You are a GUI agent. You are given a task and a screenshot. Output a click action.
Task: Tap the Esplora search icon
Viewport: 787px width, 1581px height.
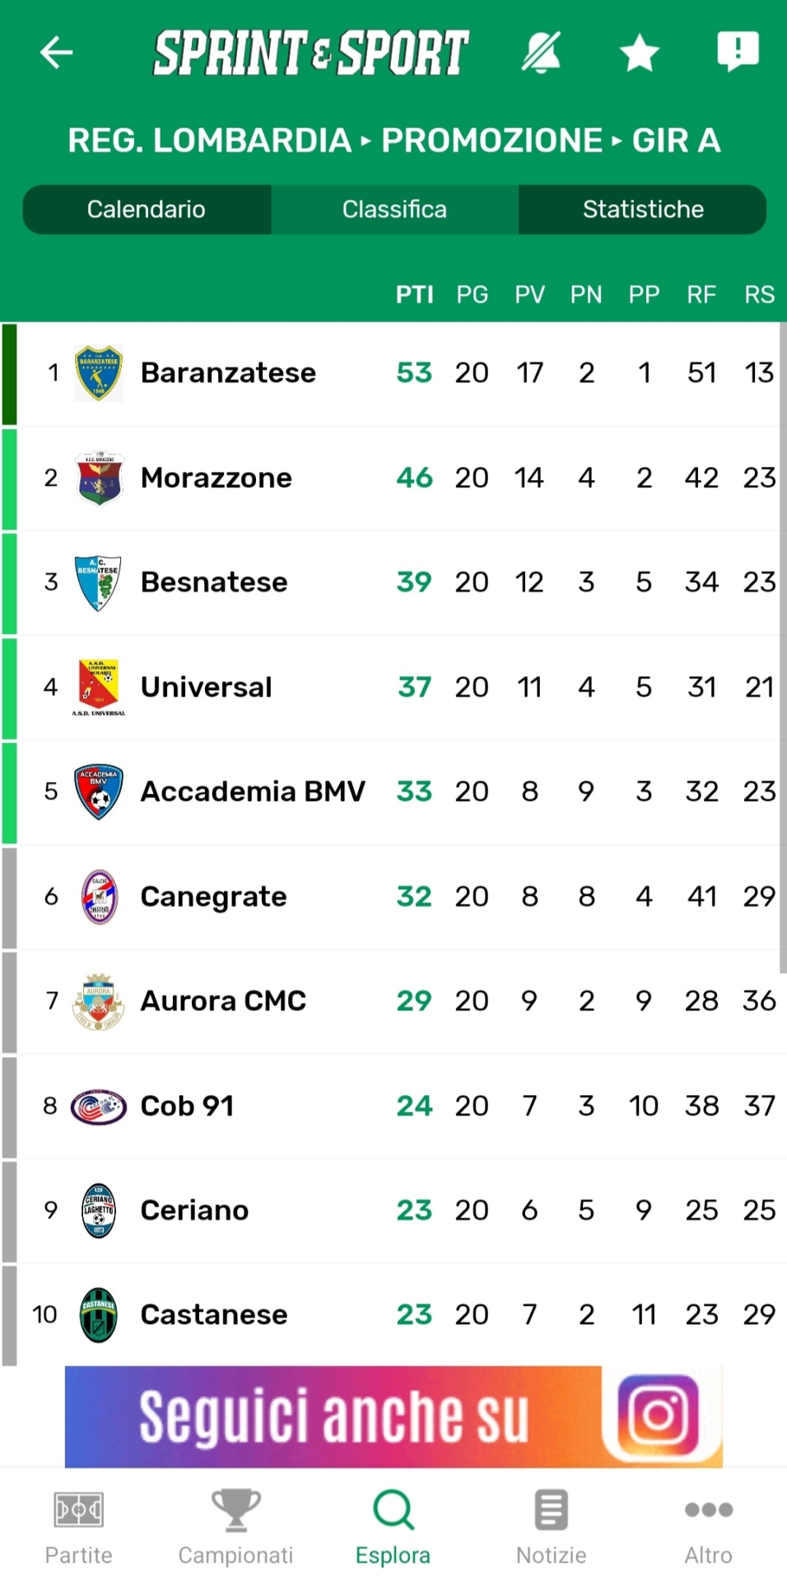pyautogui.click(x=393, y=1510)
